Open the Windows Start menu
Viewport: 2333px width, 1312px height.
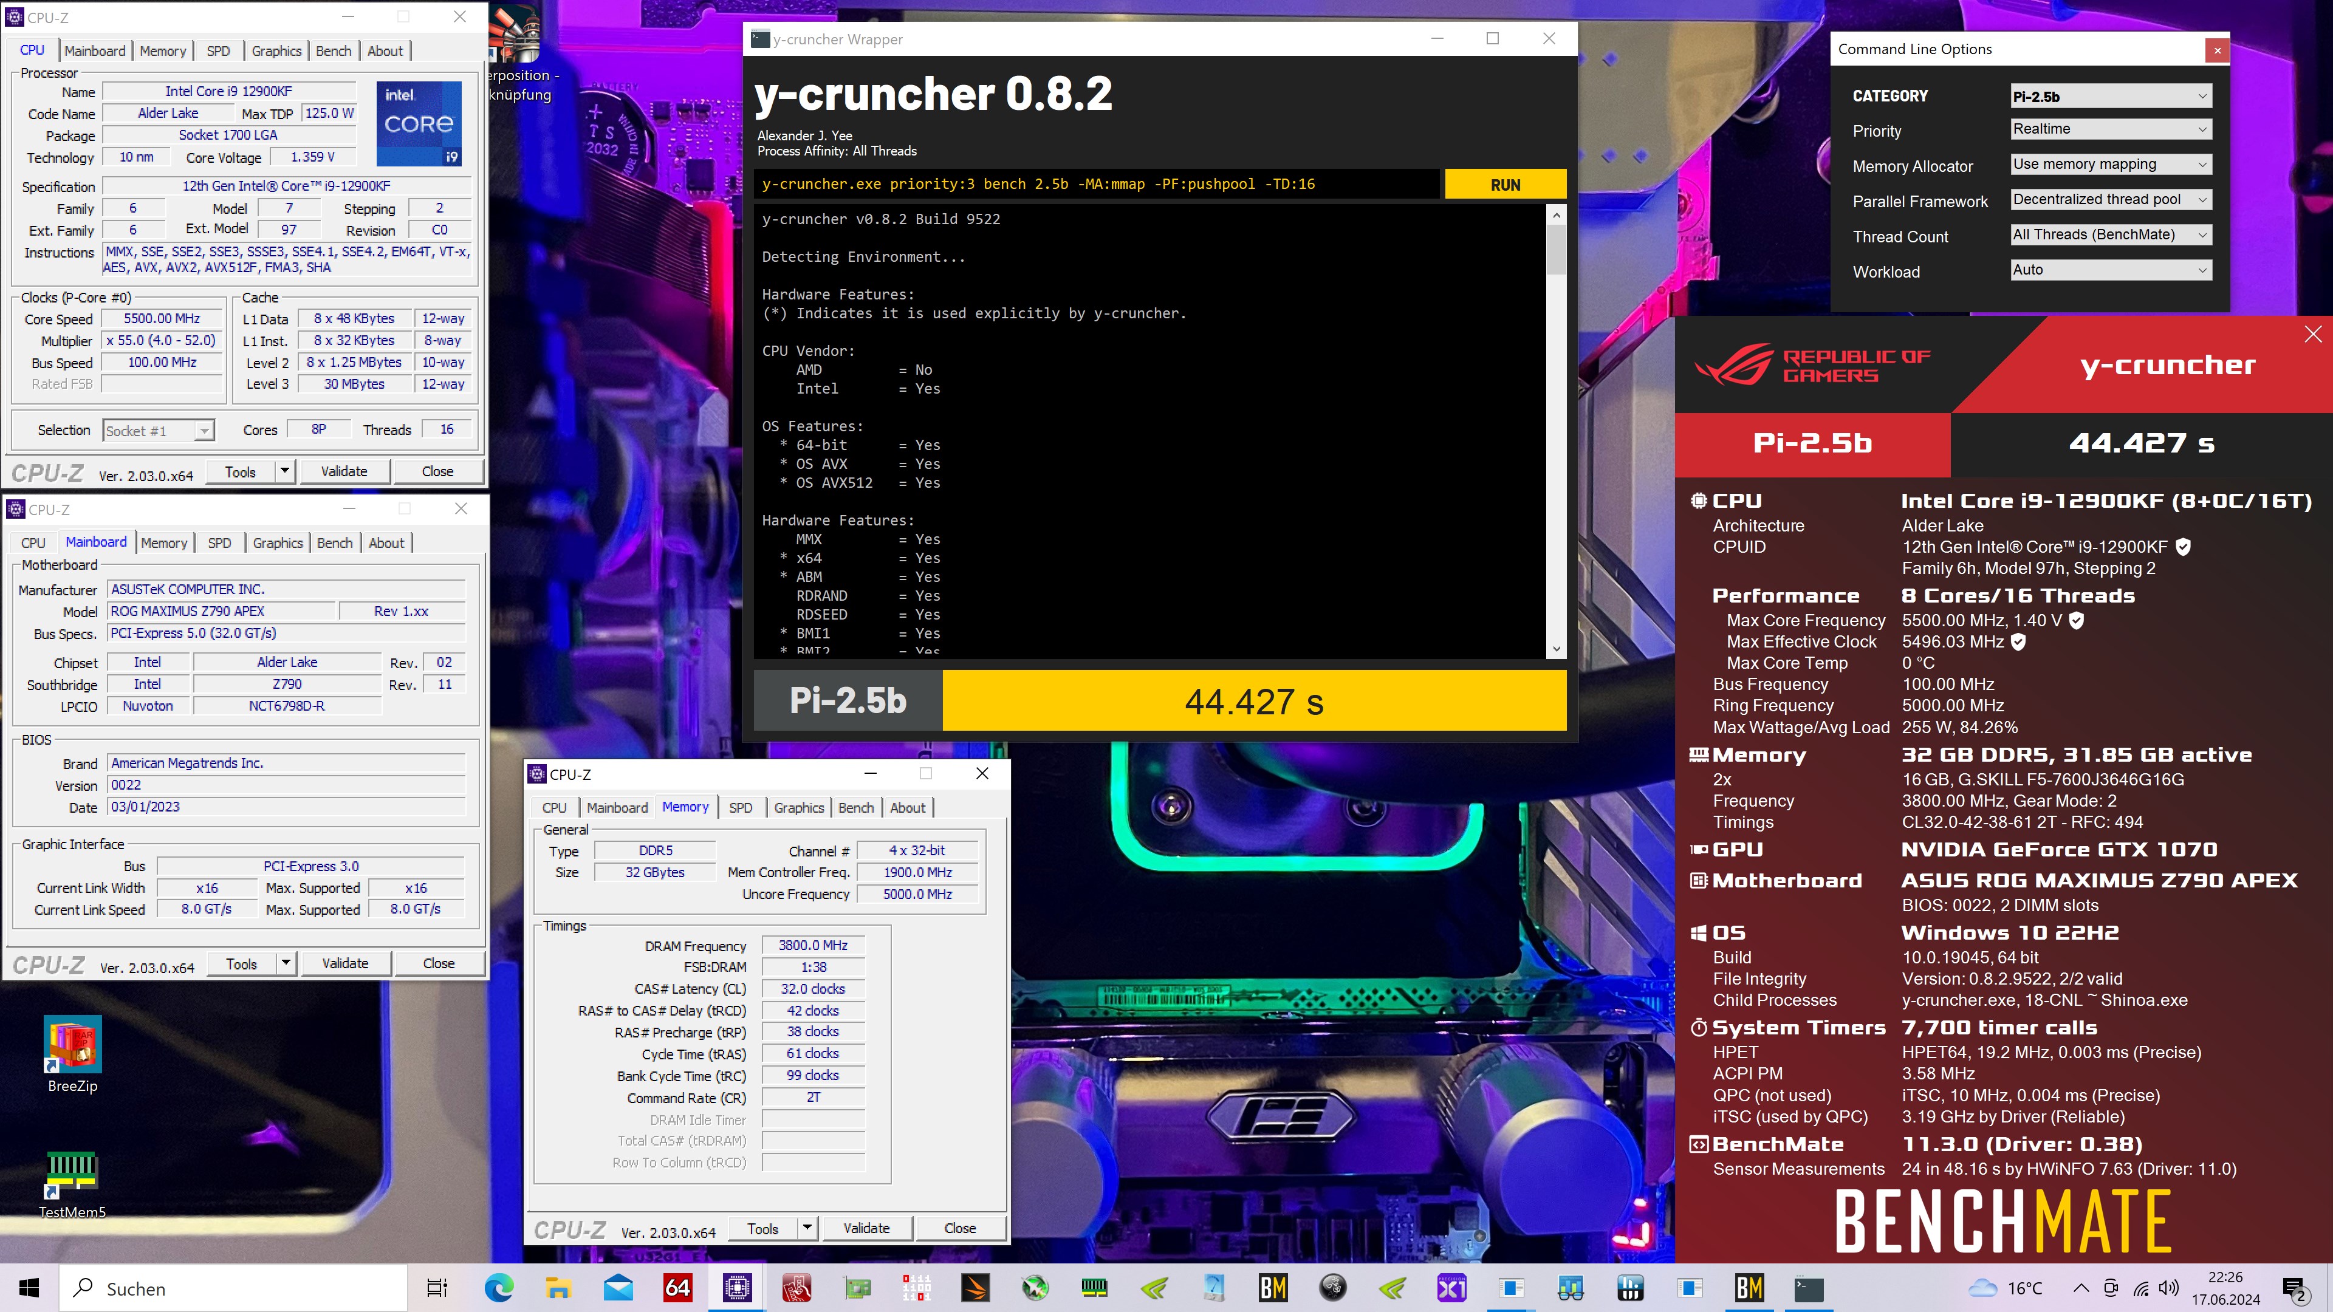click(29, 1288)
